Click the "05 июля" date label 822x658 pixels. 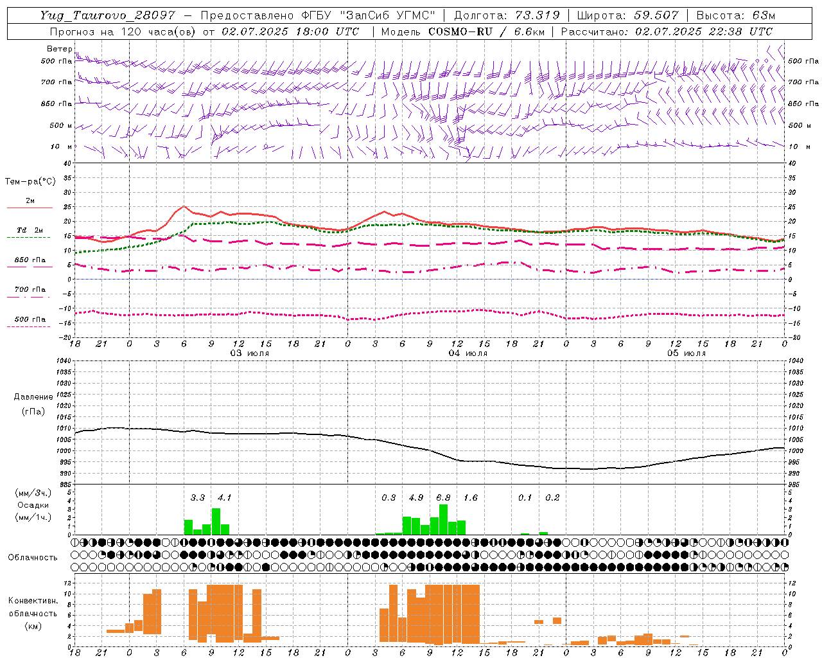(686, 353)
